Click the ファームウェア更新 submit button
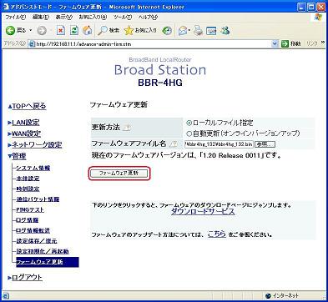This screenshot has width=328, height=302. click(119, 173)
